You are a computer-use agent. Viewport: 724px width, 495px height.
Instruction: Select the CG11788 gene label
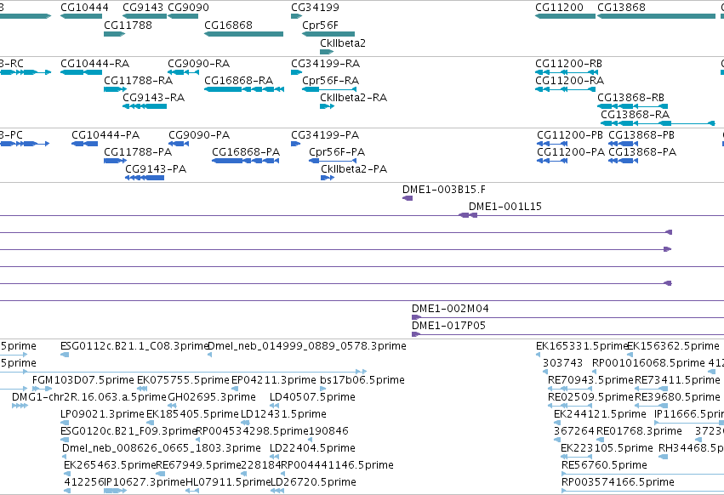coord(128,25)
